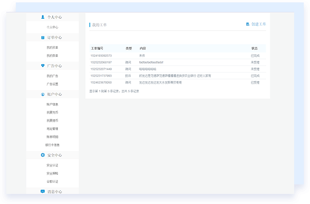Click the 安全中心 gear icon
This screenshot has width=310, height=204.
click(x=42, y=155)
